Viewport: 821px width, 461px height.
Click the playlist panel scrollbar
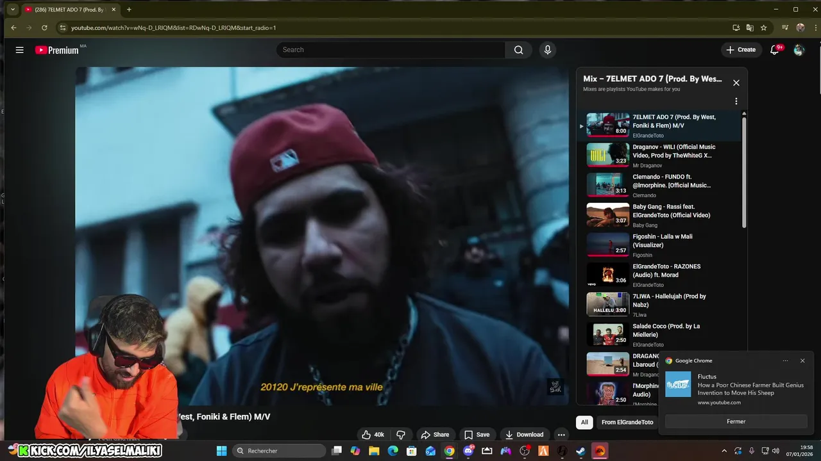(744, 172)
